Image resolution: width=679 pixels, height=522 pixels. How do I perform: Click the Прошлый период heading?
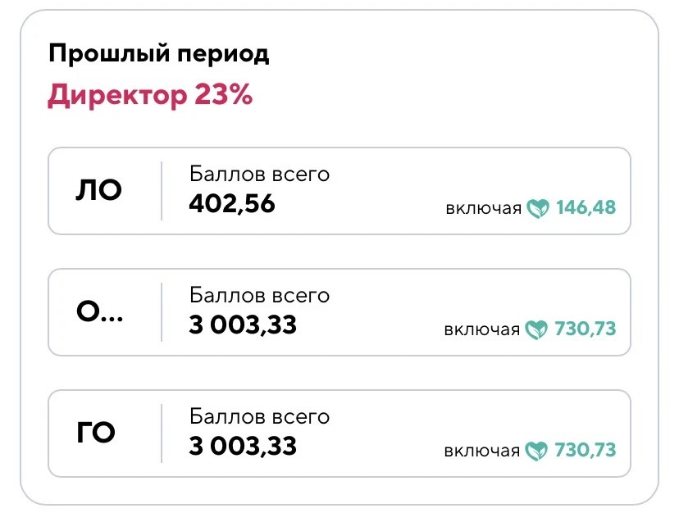158,54
